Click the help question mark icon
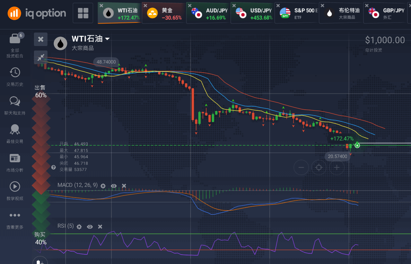Image resolution: width=411 pixels, height=264 pixels. [53, 167]
